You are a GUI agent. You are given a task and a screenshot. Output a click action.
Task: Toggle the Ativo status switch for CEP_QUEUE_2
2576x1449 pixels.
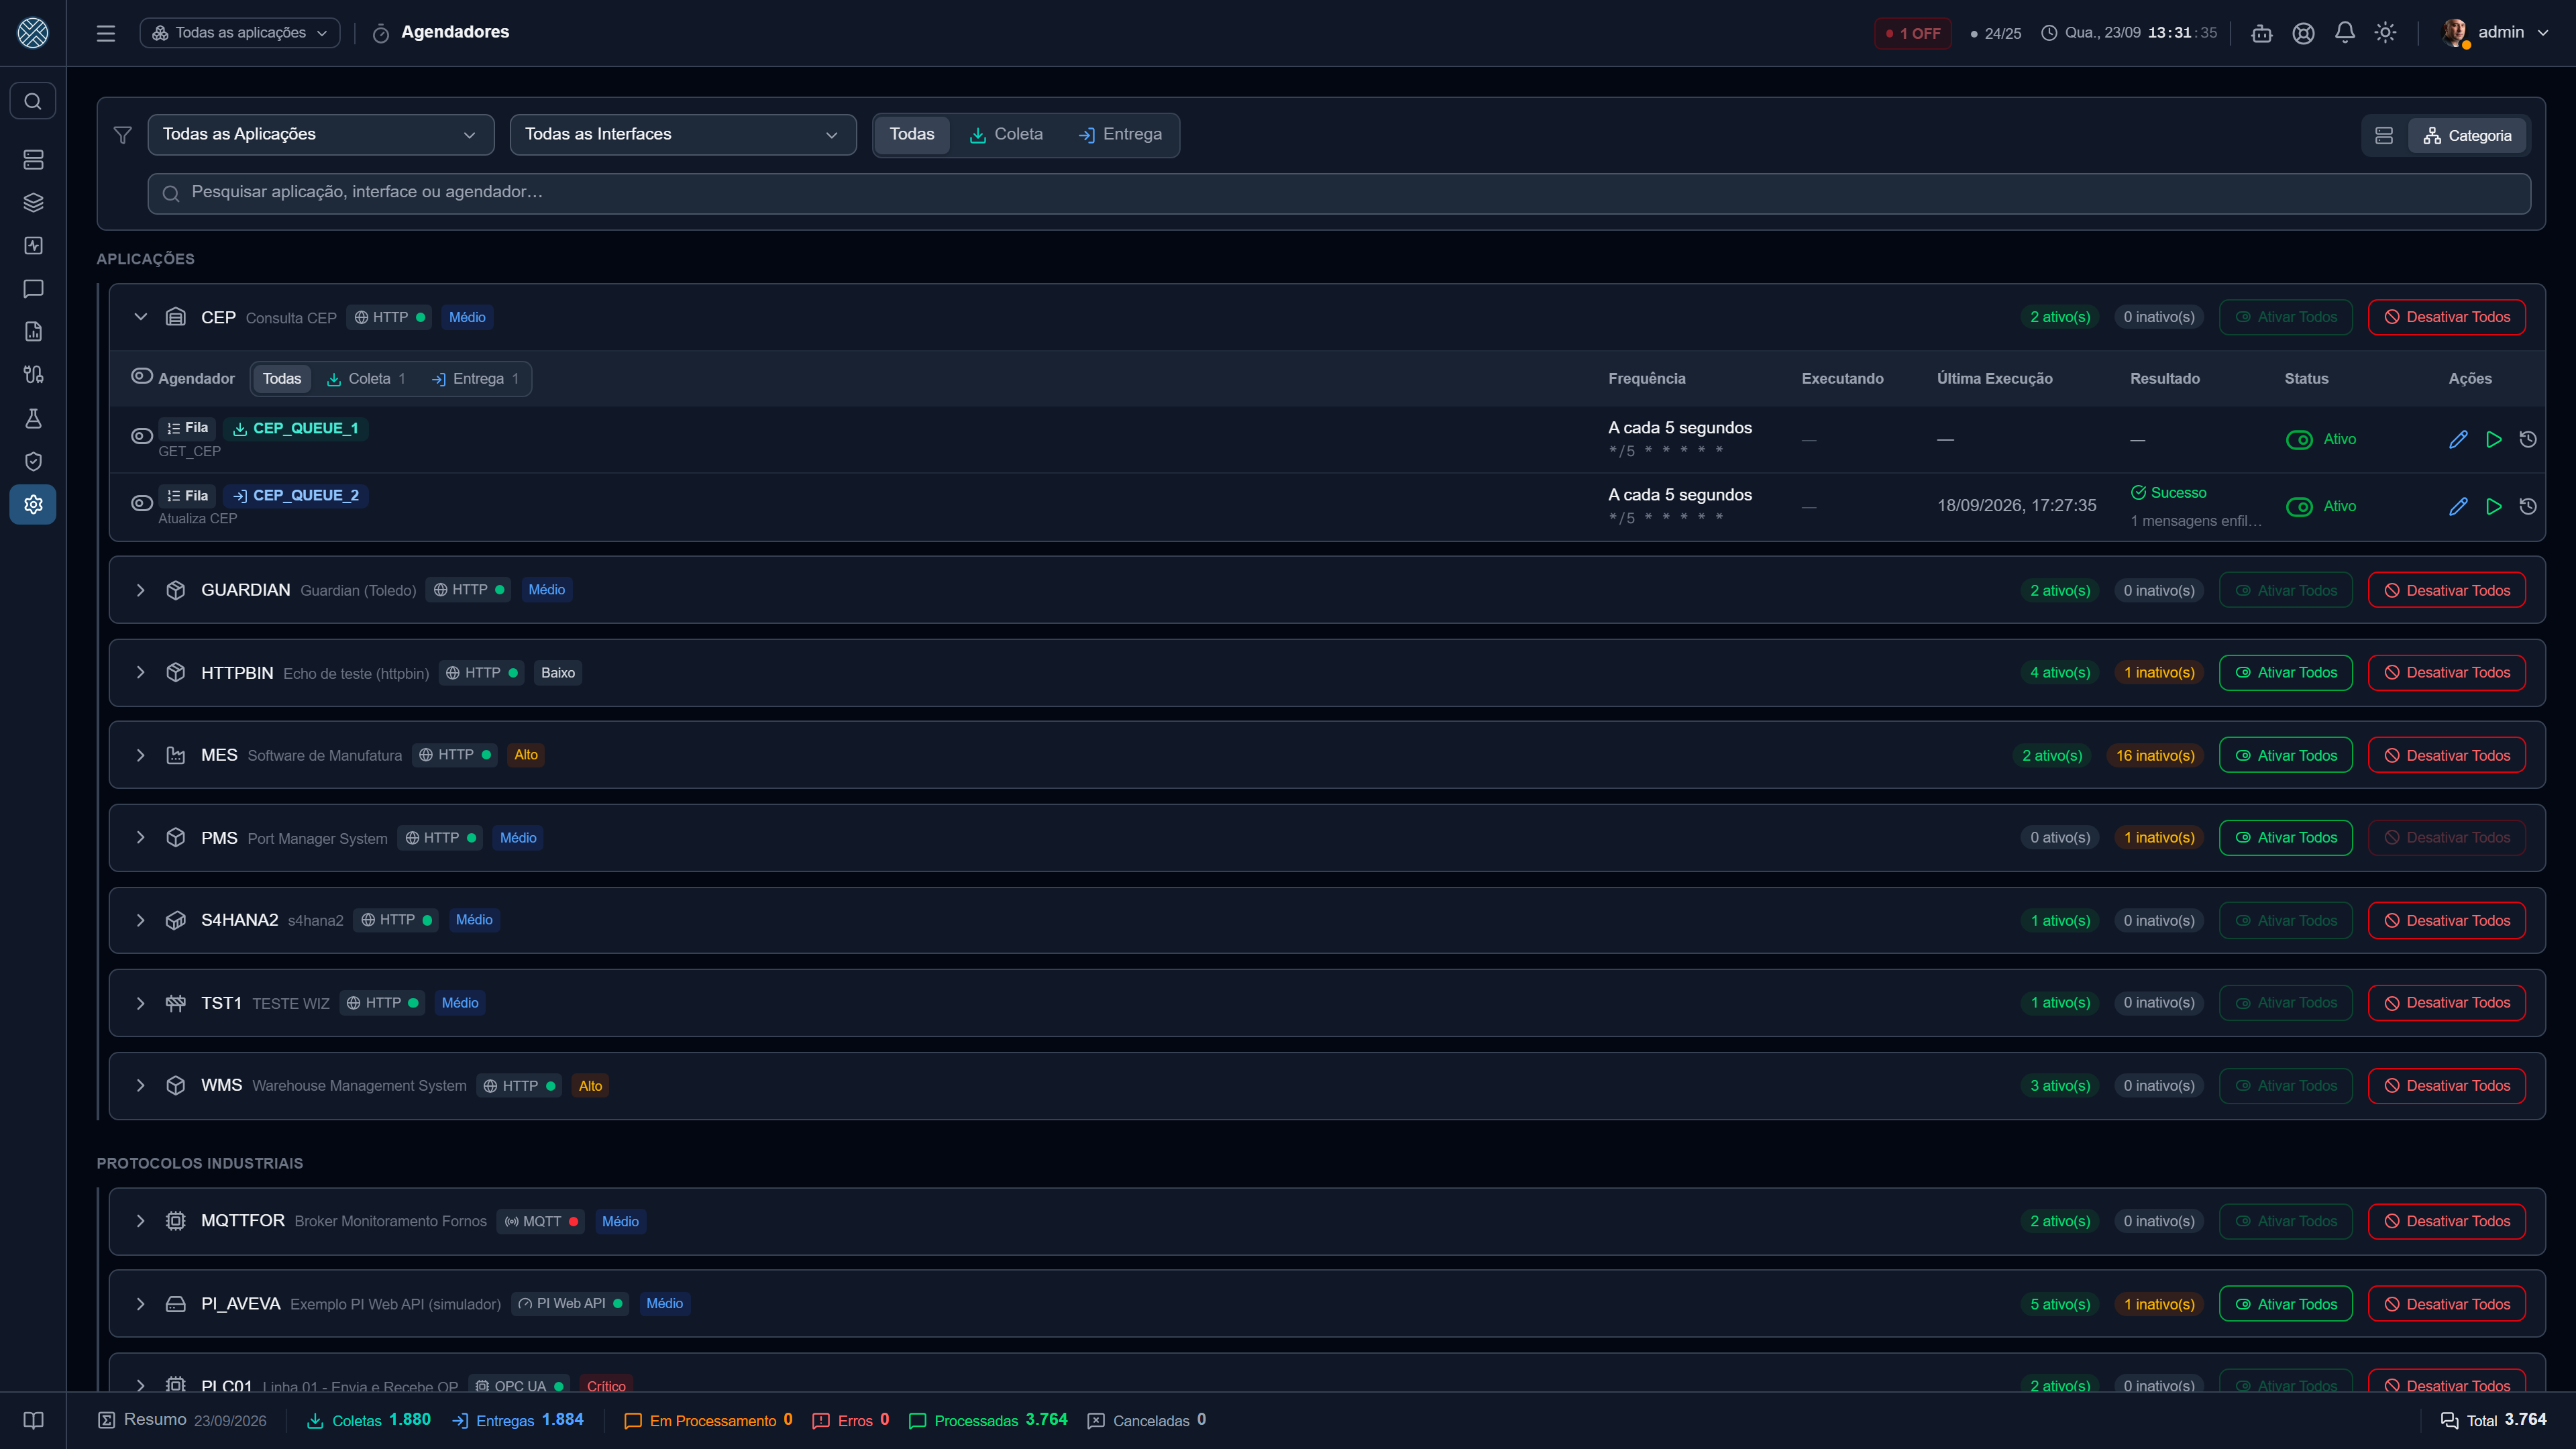(2299, 507)
